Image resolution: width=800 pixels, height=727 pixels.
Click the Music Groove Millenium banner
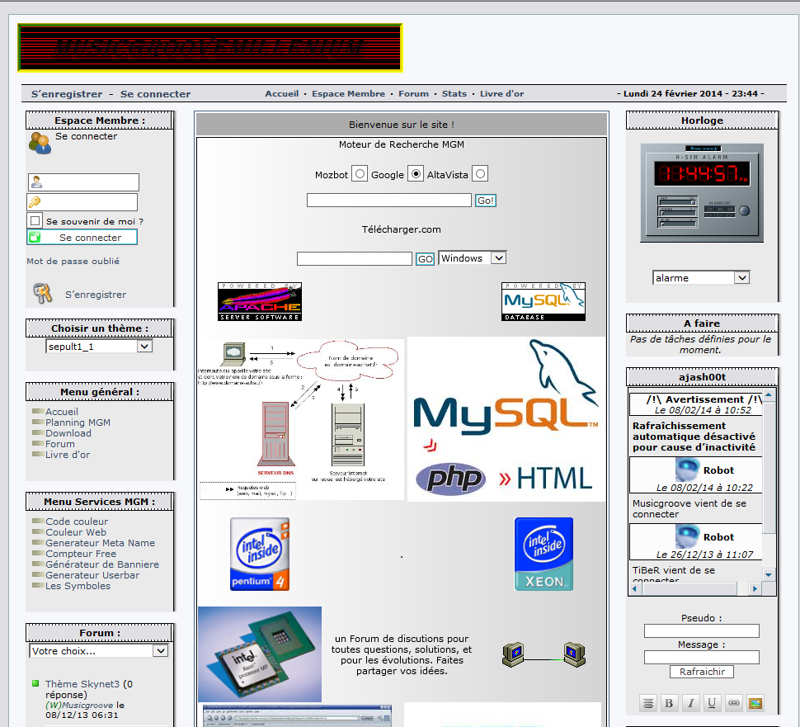pyautogui.click(x=209, y=48)
